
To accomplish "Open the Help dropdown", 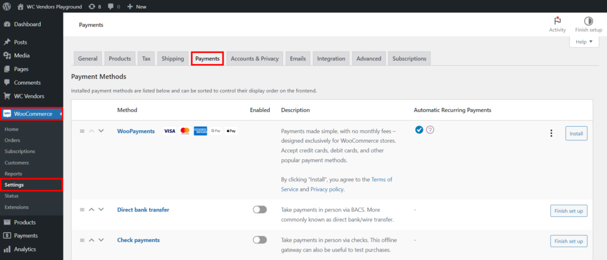I will tap(584, 42).
